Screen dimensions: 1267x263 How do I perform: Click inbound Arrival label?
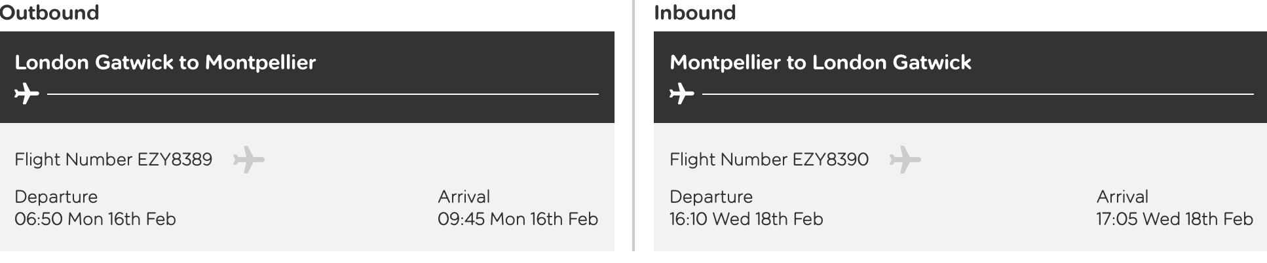(1122, 196)
